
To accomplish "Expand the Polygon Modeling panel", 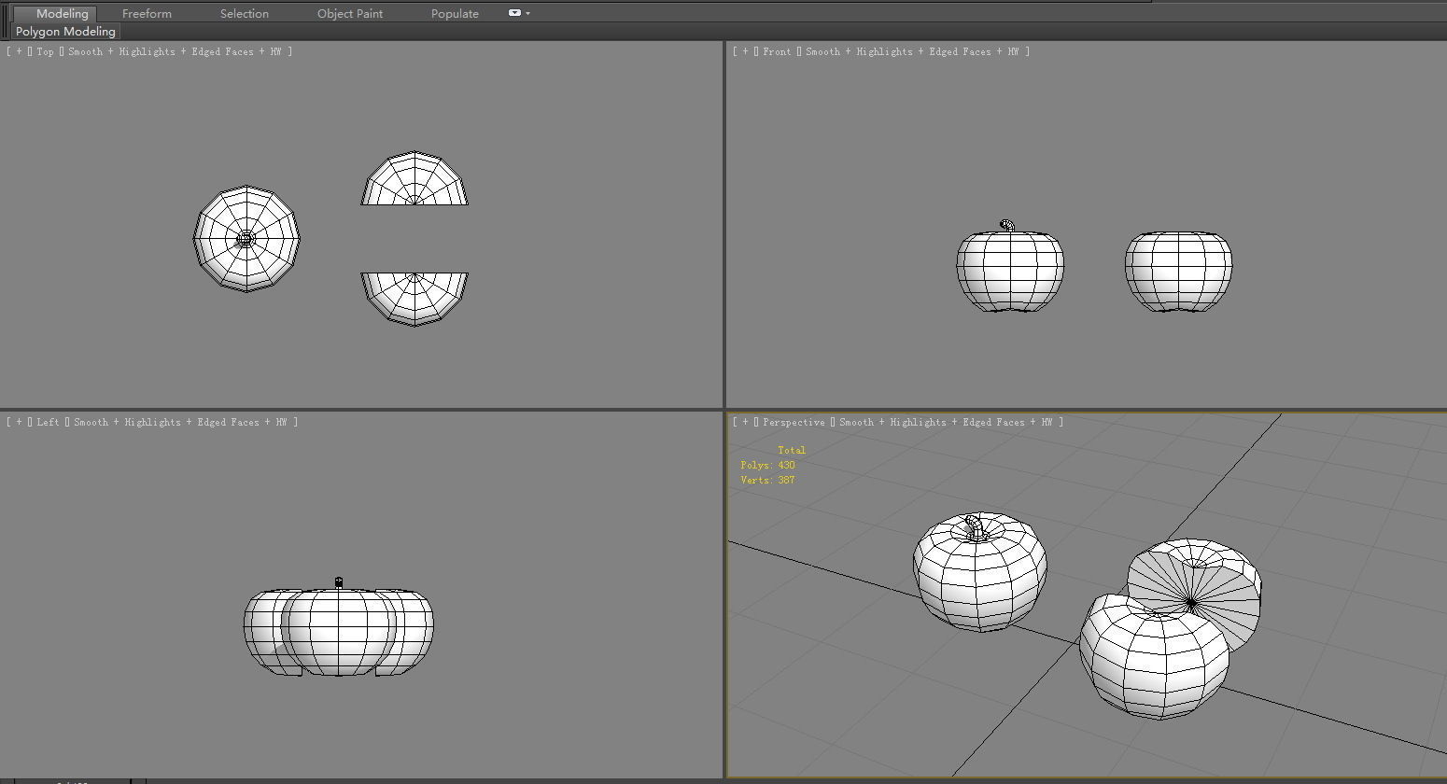I will tap(65, 31).
